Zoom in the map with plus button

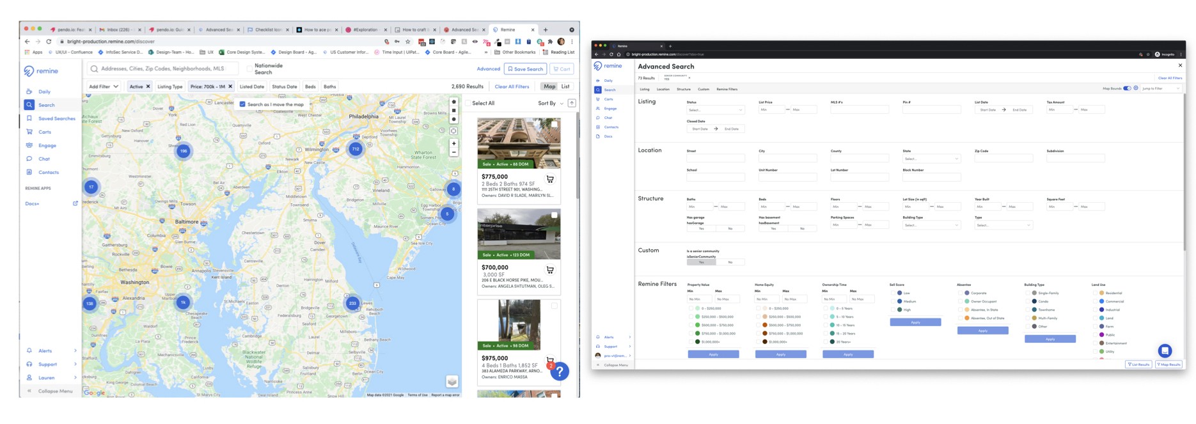pyautogui.click(x=453, y=143)
